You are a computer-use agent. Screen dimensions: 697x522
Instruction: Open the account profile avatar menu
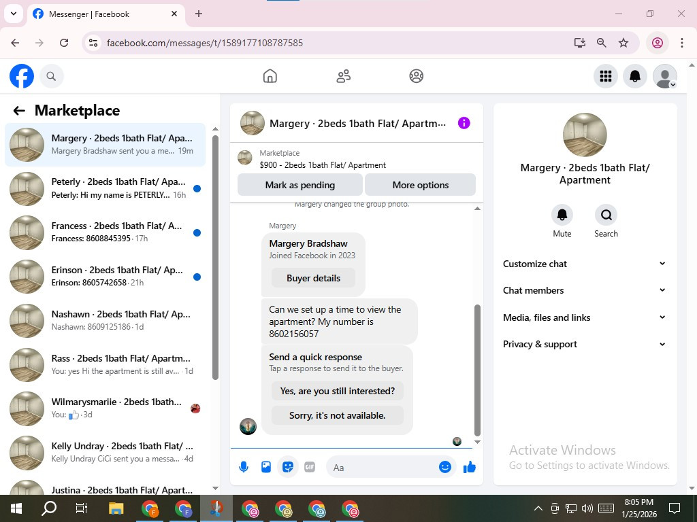664,76
